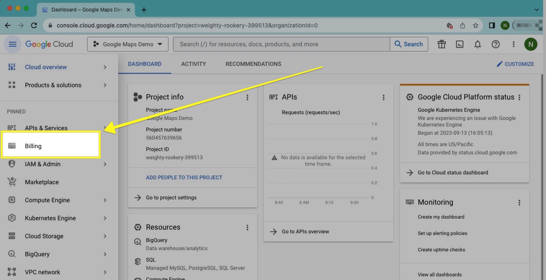Click the blue Search button

(409, 44)
